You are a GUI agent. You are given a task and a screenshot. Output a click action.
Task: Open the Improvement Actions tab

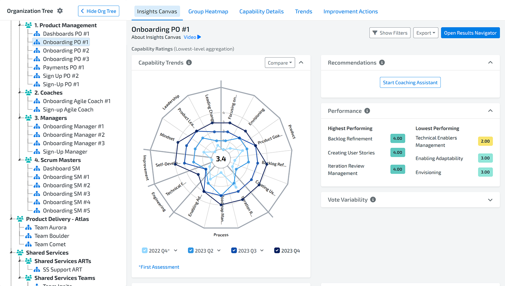350,12
